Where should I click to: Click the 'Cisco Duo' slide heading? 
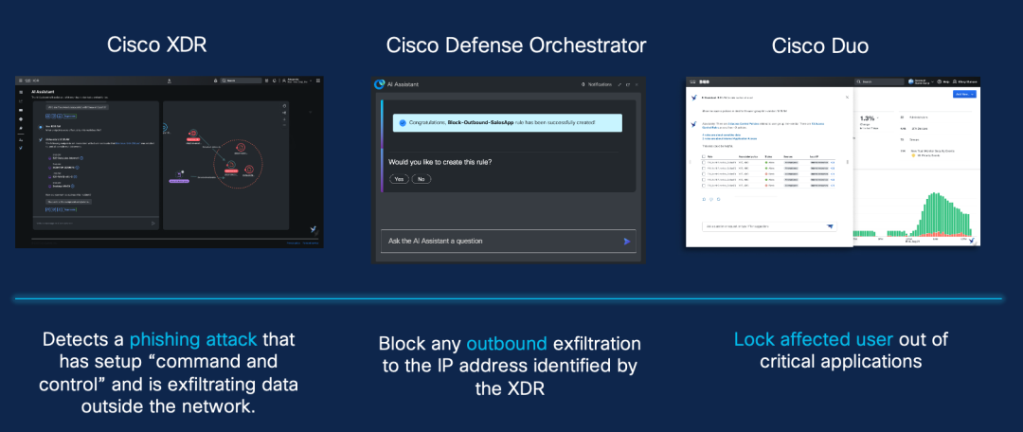820,45
